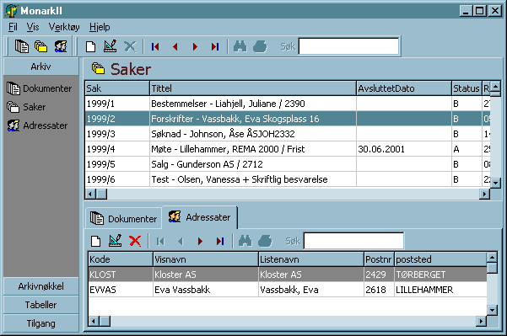The image size is (507, 336).
Task: Click binoculars icon in lower toolbar
Action: 245,241
